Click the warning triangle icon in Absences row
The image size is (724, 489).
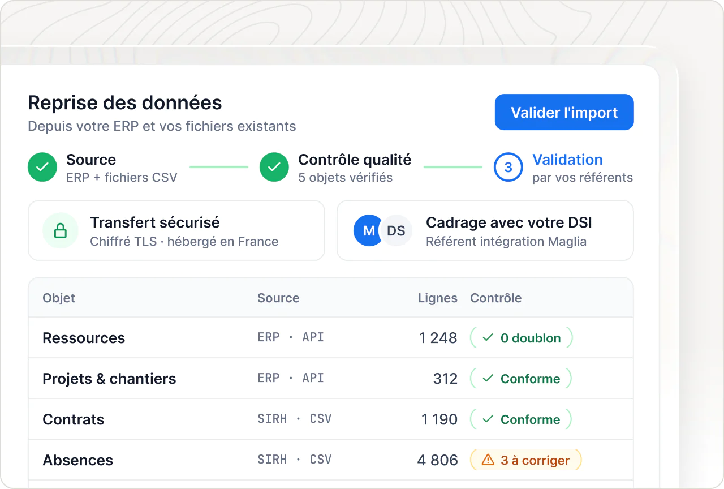[x=488, y=460]
